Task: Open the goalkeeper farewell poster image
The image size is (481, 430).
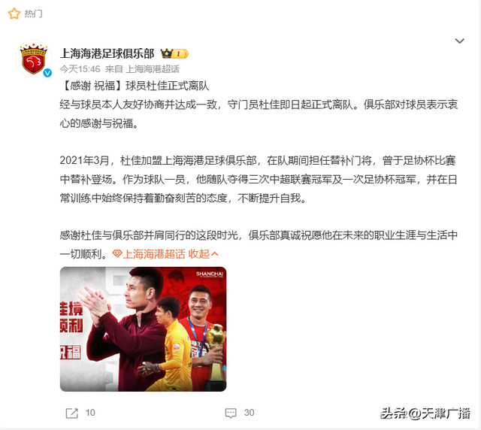Action: tap(144, 329)
